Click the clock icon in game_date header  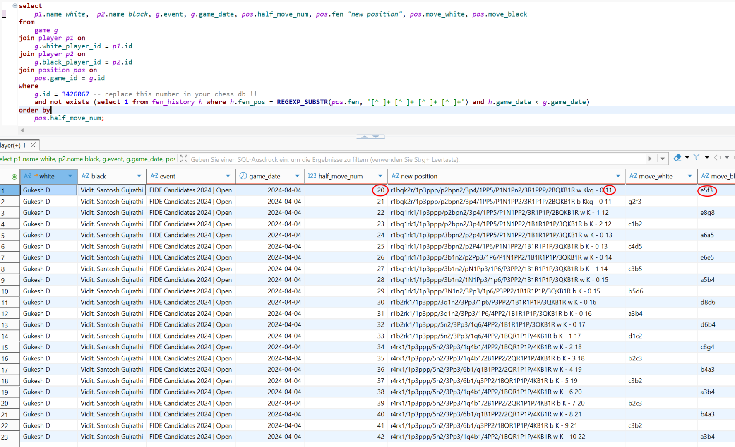pos(243,176)
